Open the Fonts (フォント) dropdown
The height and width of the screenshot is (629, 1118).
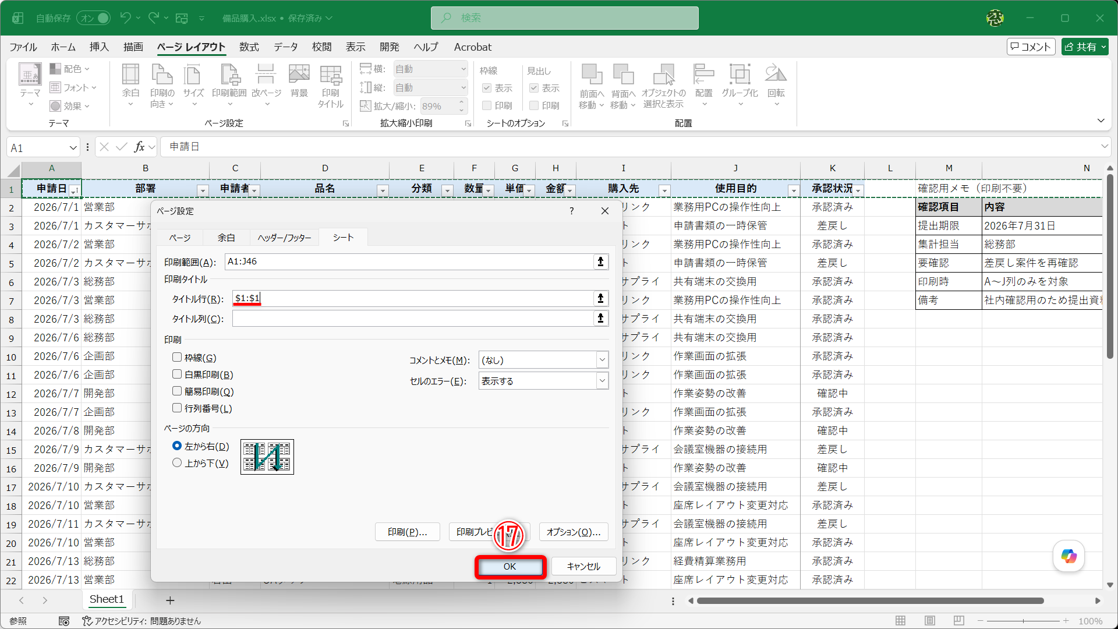coord(73,87)
